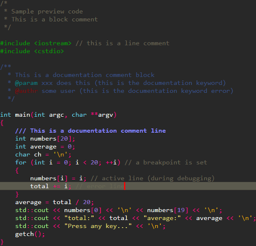
Task: Click the faded '// error line' comment
Action: tap(100, 186)
